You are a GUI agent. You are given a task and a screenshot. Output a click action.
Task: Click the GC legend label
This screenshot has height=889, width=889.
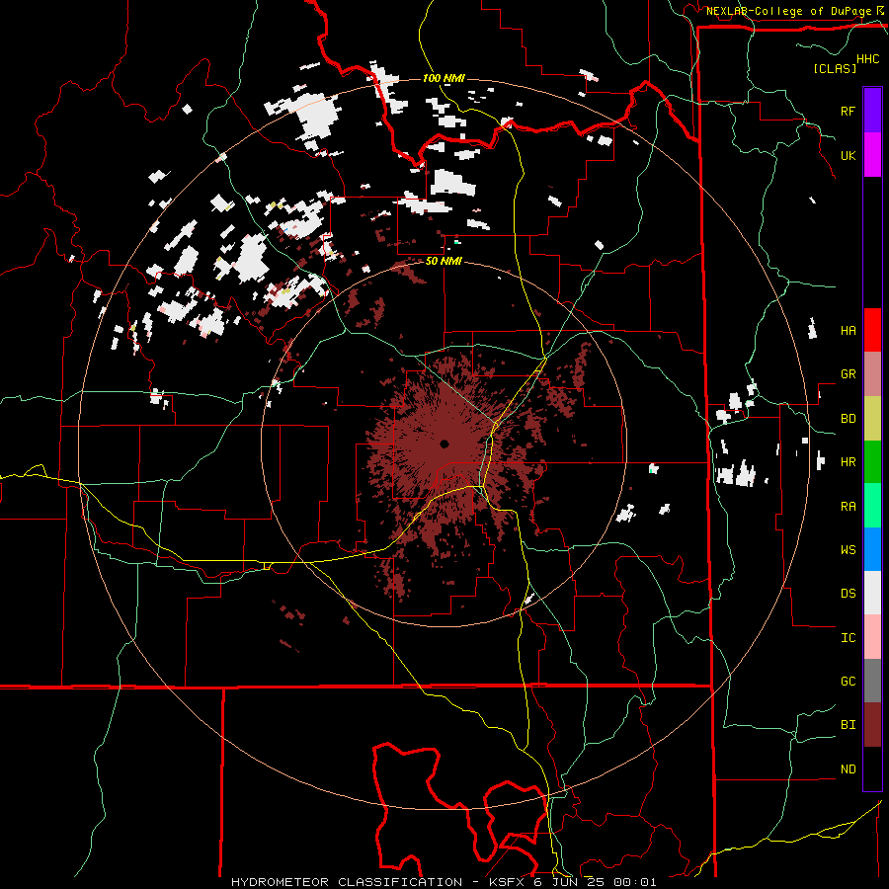click(x=848, y=682)
